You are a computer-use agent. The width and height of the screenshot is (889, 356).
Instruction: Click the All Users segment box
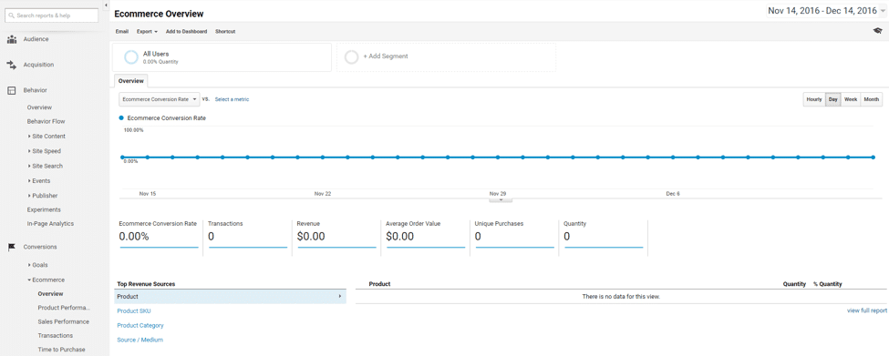pos(222,57)
